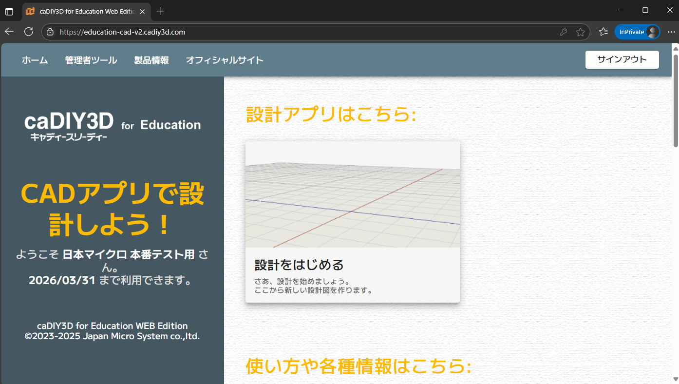
Task: View site information via the lock icon
Action: 50,32
